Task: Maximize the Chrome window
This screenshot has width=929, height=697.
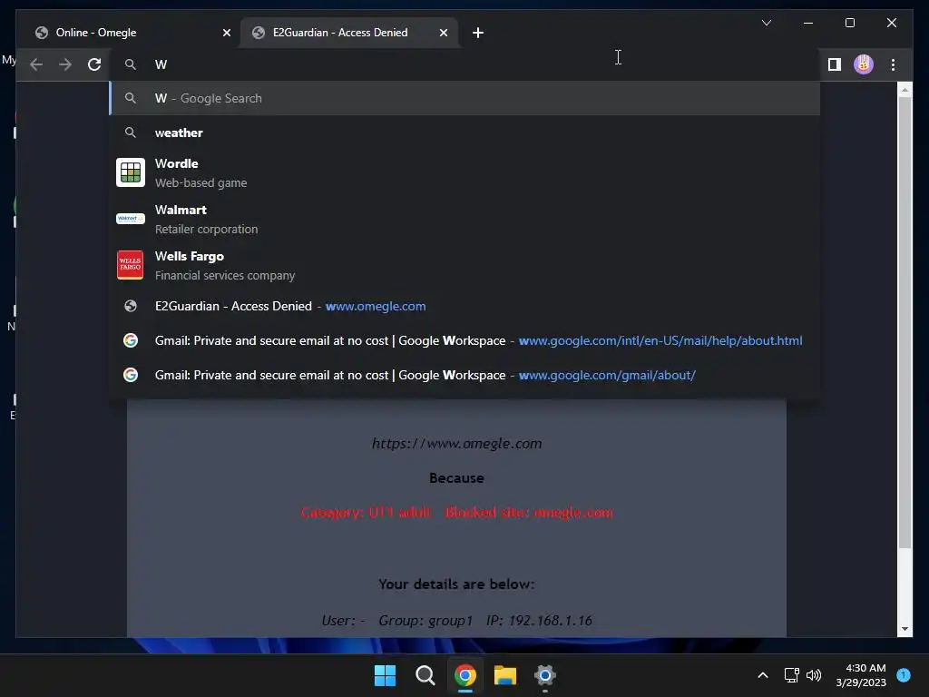Action: 849,23
